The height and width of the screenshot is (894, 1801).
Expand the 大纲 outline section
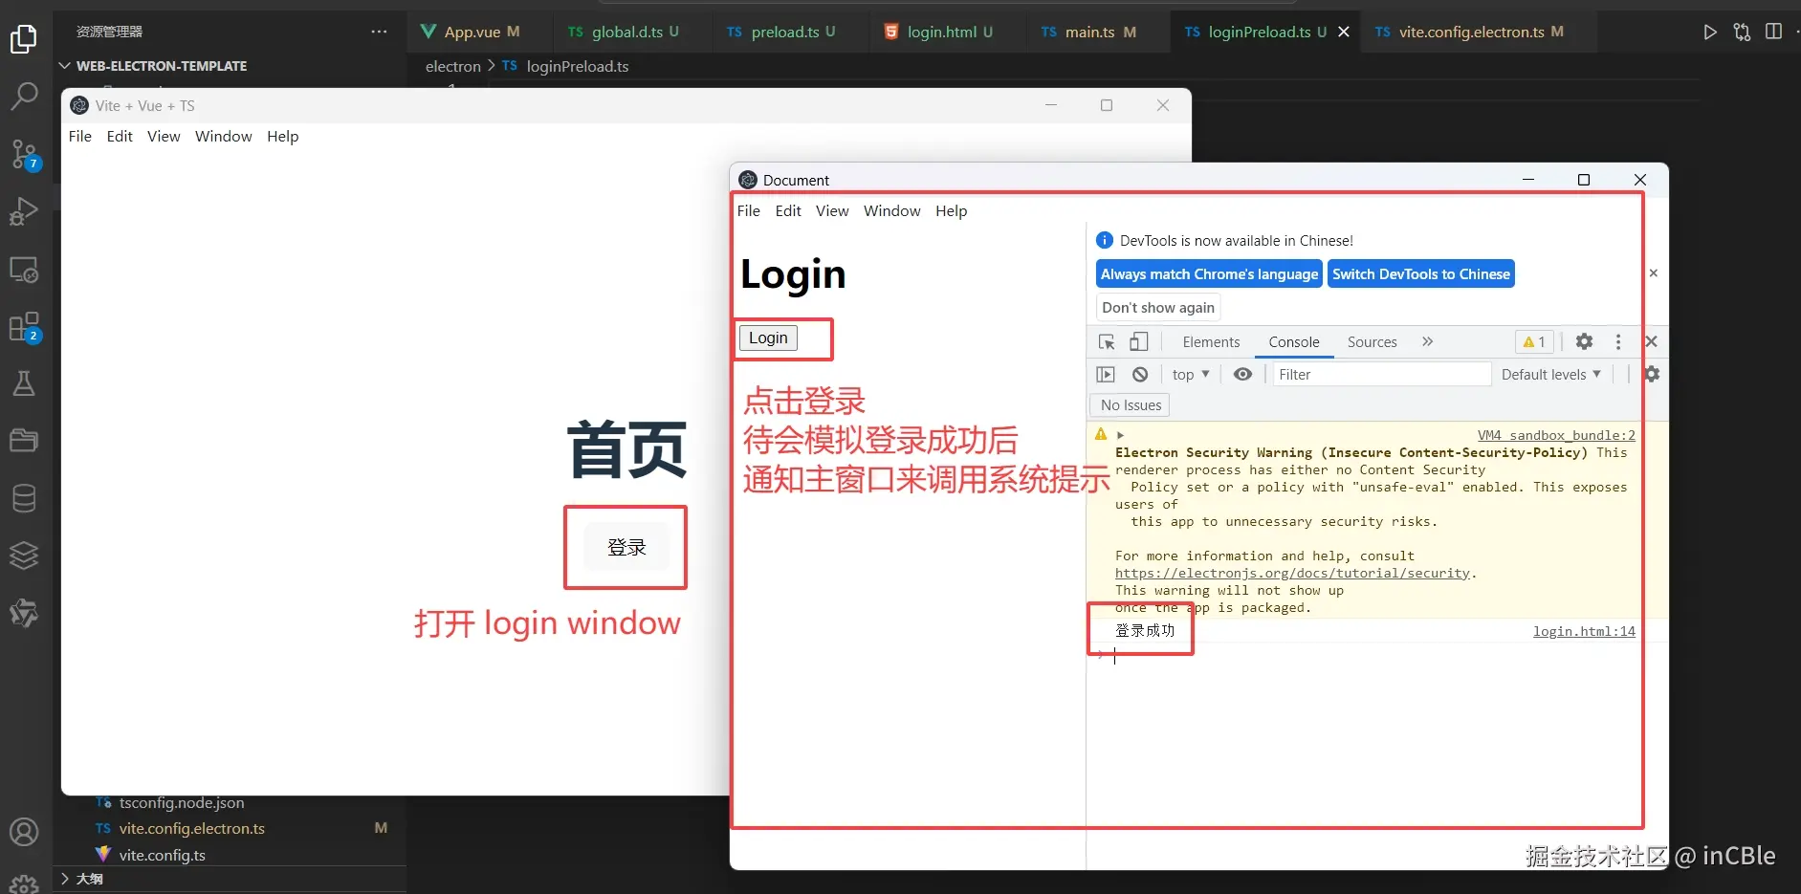coord(80,879)
